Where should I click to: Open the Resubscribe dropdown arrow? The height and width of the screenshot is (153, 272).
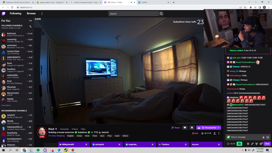click(x=218, y=127)
